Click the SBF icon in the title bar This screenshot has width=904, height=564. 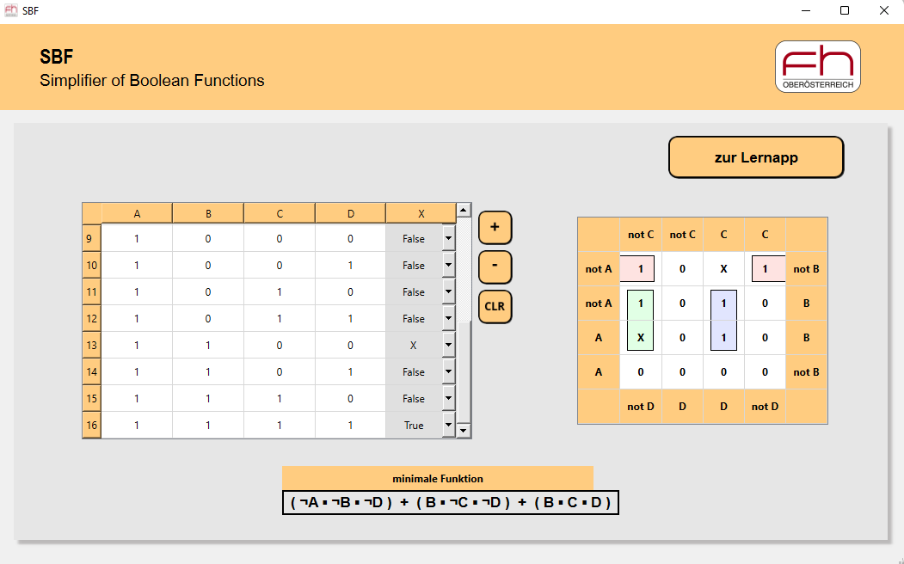pos(10,11)
